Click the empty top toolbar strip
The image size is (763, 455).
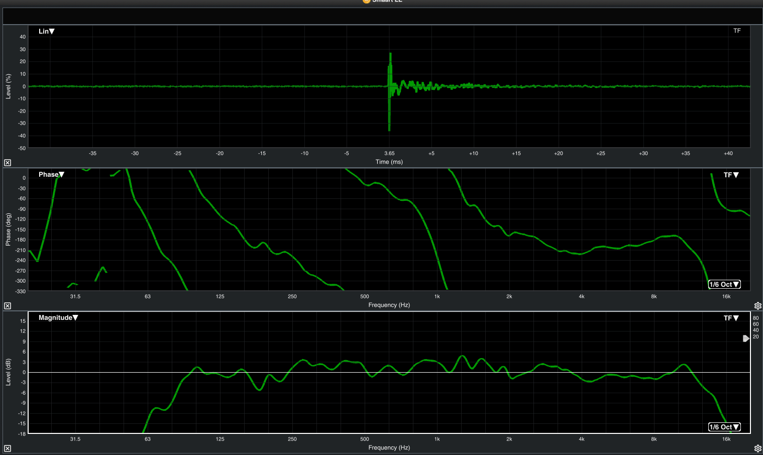[x=382, y=16]
